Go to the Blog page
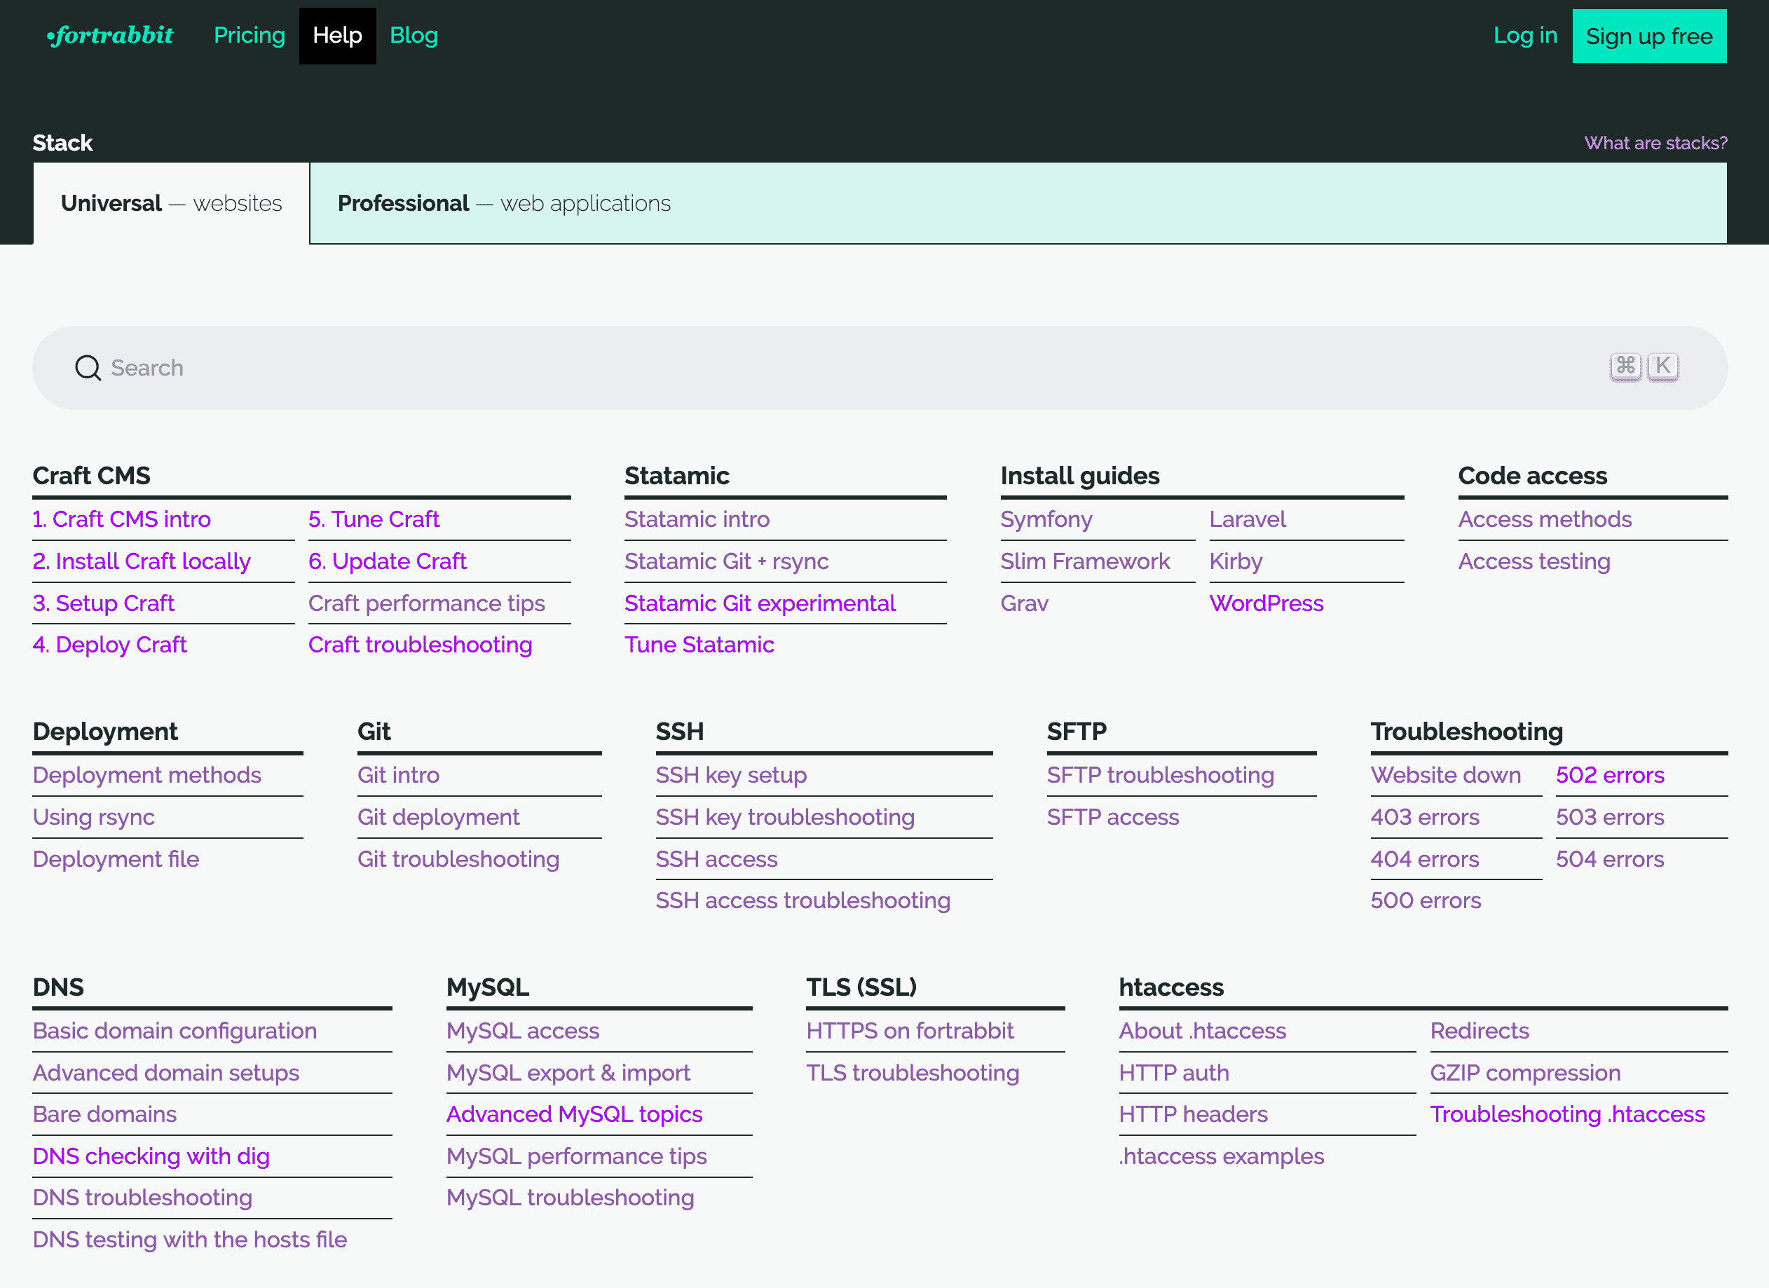The height and width of the screenshot is (1288, 1769). (414, 36)
